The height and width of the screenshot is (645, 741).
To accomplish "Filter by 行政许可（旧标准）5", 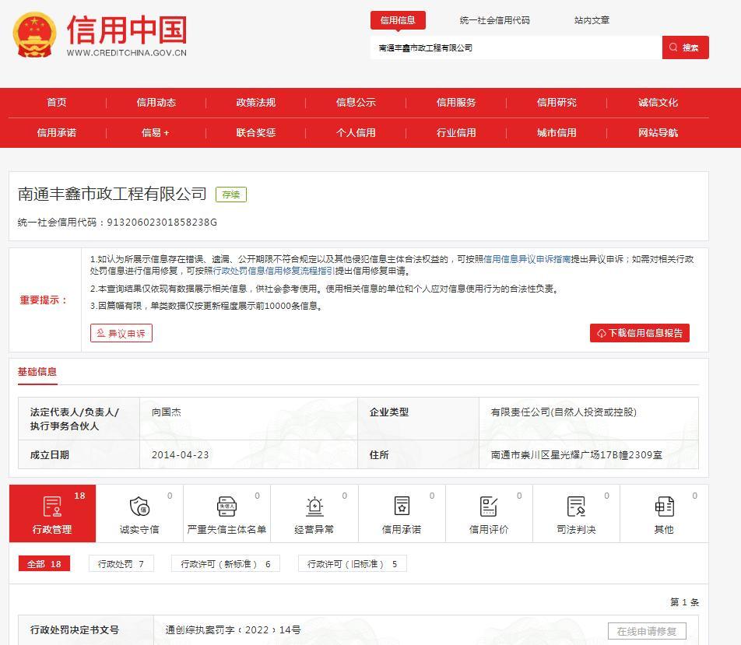I will 352,564.
